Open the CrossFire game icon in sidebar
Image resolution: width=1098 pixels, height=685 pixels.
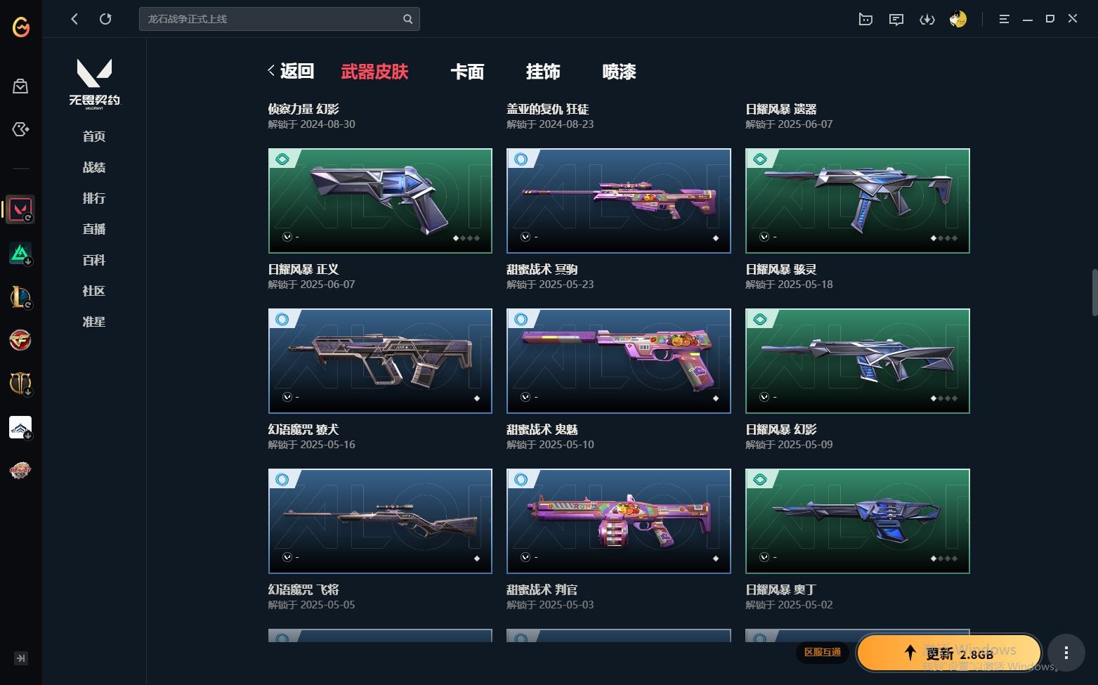(20, 340)
